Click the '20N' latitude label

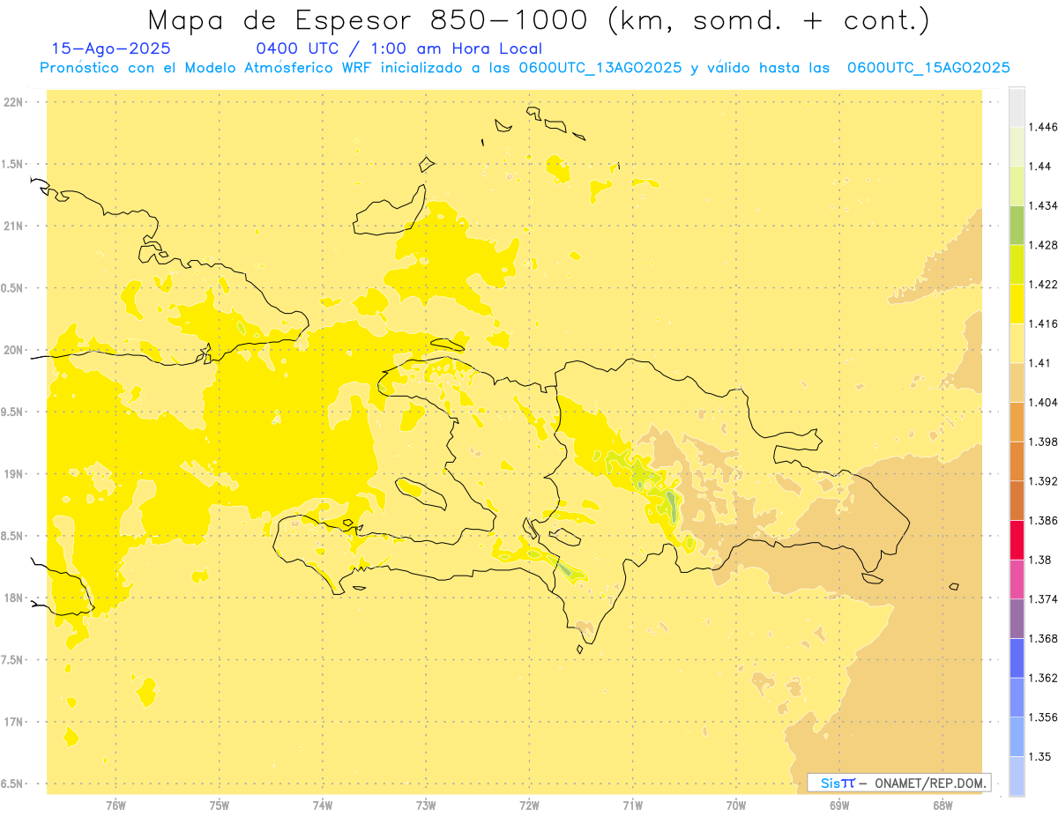[14, 350]
